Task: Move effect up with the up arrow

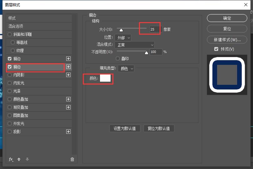Action: pos(19,159)
